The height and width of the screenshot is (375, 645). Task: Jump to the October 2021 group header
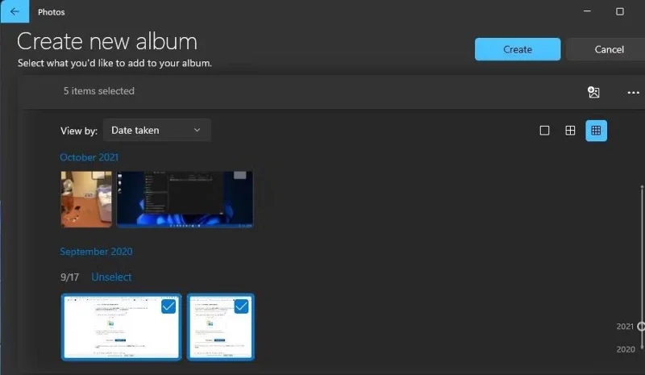[89, 157]
